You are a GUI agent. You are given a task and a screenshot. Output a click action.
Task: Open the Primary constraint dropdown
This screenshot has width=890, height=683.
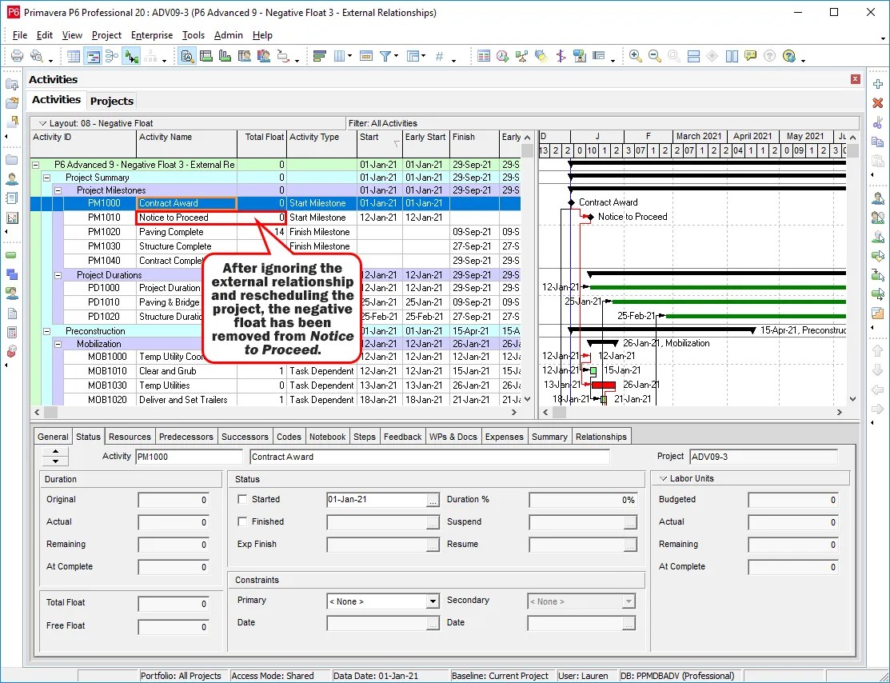[x=431, y=601]
